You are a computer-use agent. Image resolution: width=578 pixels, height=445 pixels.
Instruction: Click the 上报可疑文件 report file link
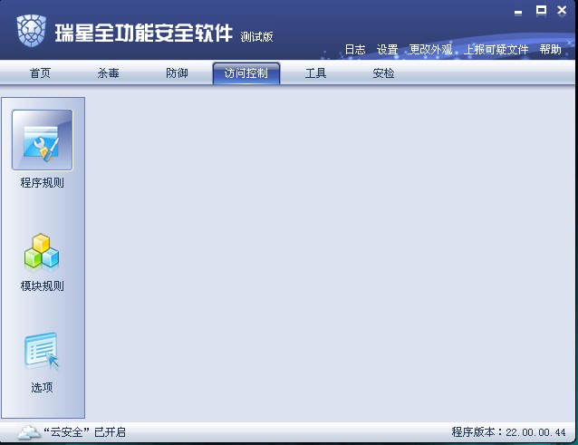pos(496,50)
